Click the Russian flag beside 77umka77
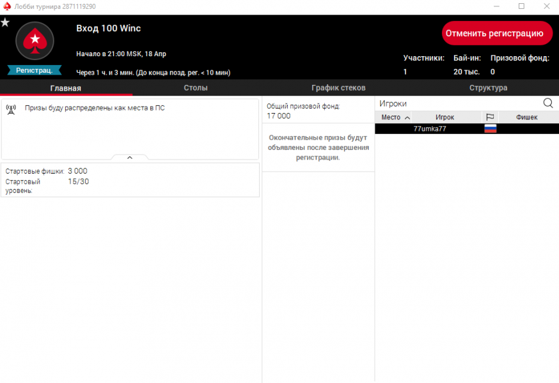The width and height of the screenshot is (559, 383). (x=490, y=128)
